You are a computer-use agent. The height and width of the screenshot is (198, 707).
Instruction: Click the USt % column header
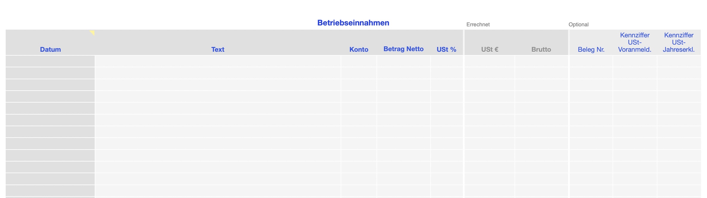446,49
